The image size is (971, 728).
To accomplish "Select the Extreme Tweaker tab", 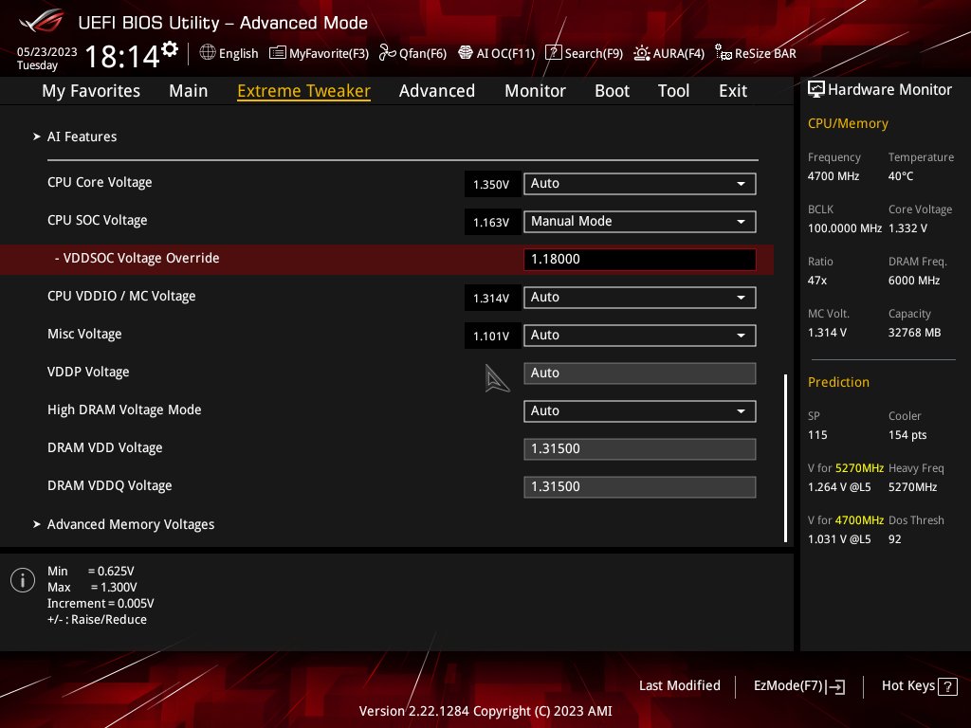I will tap(303, 91).
